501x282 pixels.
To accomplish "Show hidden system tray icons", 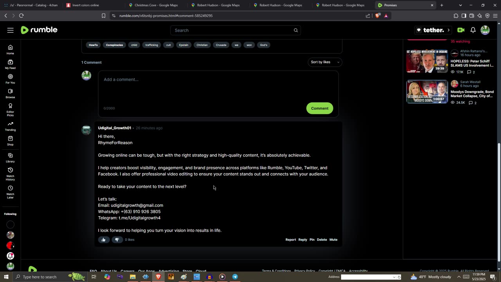I will pos(459,277).
